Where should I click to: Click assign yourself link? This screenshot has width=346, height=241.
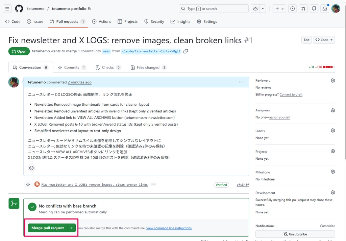click(x=280, y=117)
